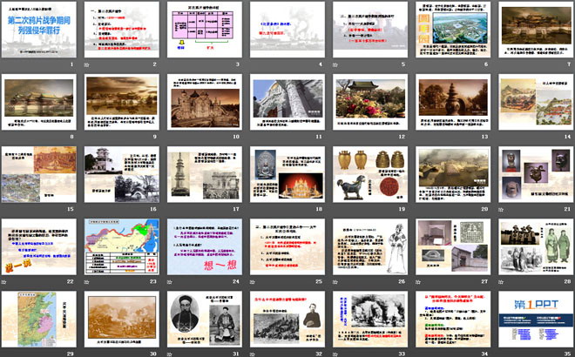Click slide number label "14"
575x357 pixels.
568,137
